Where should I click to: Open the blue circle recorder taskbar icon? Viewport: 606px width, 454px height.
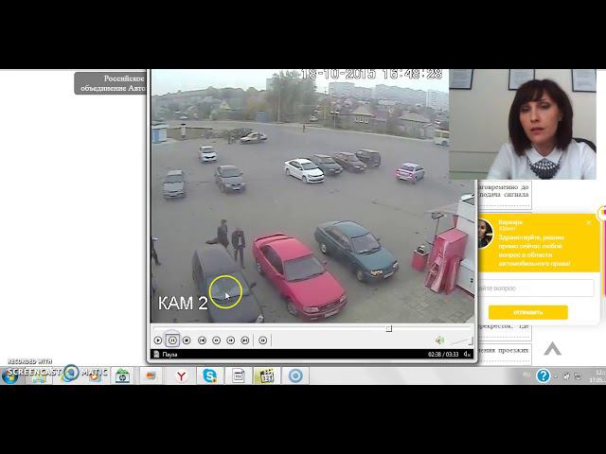point(295,375)
